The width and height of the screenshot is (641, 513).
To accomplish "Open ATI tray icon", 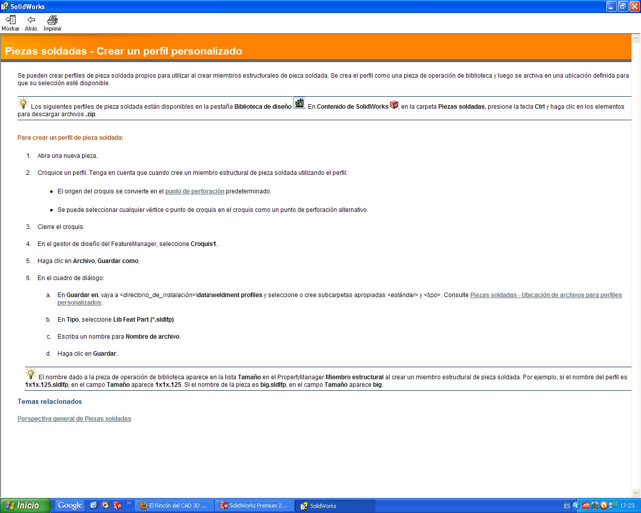I will click(x=585, y=505).
